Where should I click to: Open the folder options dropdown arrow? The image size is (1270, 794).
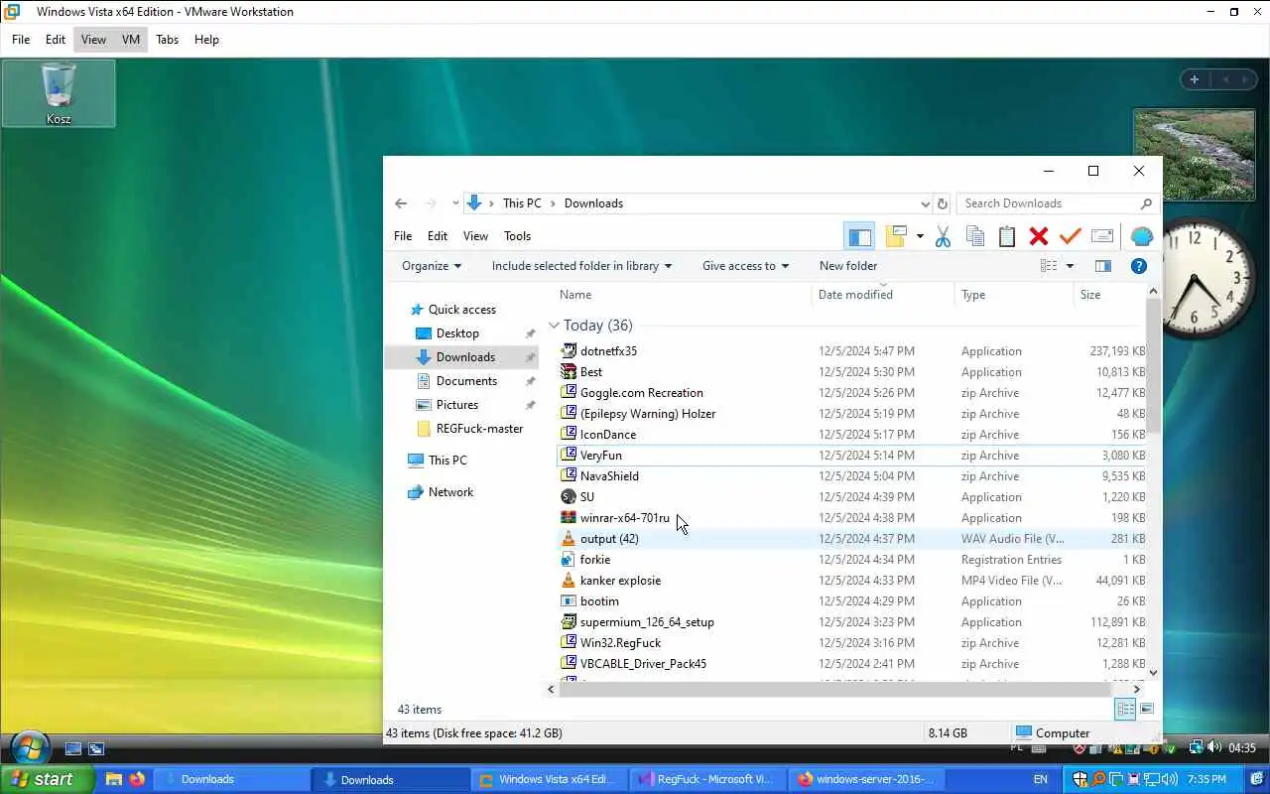tap(920, 236)
